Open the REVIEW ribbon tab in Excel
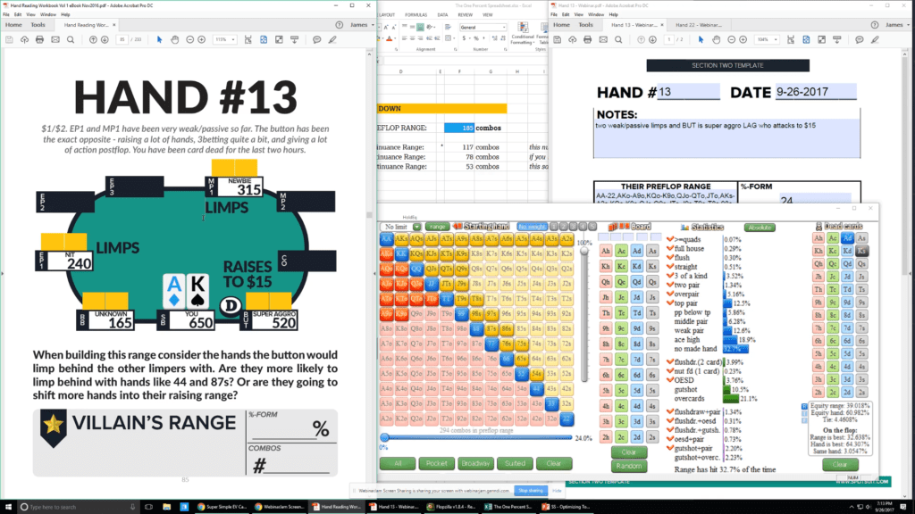The height and width of the screenshot is (514, 915). (465, 15)
